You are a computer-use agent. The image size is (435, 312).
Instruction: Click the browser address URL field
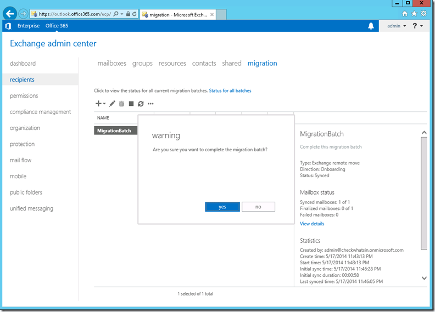click(75, 14)
